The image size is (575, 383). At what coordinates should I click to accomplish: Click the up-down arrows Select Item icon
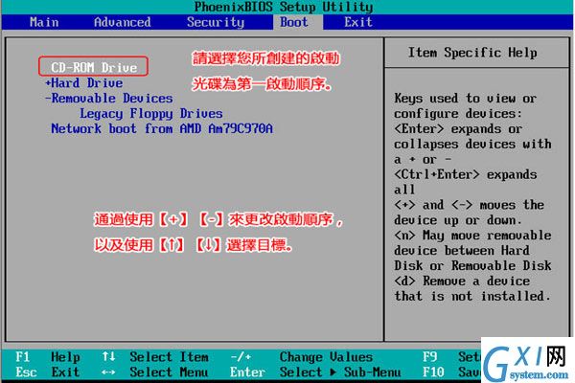pos(108,356)
